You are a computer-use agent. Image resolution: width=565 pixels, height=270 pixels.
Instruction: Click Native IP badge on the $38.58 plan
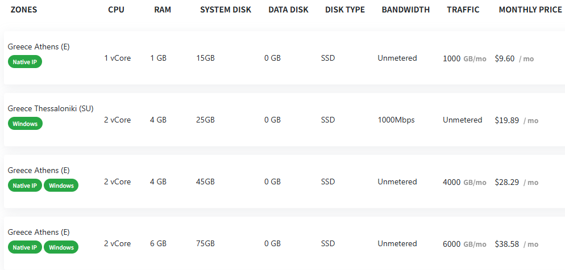[x=25, y=247]
